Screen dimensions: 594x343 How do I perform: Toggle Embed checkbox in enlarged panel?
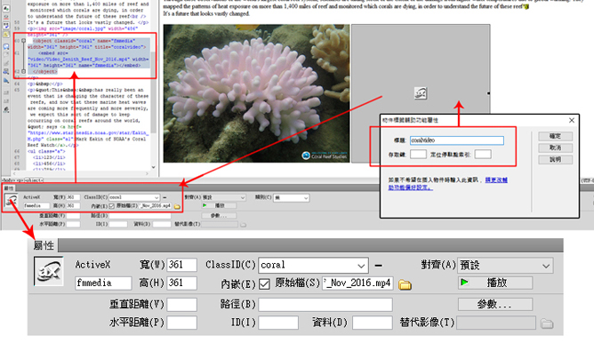coord(264,284)
